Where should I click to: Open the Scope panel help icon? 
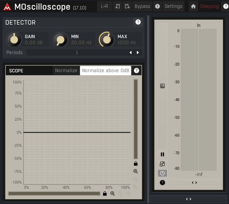(136, 71)
